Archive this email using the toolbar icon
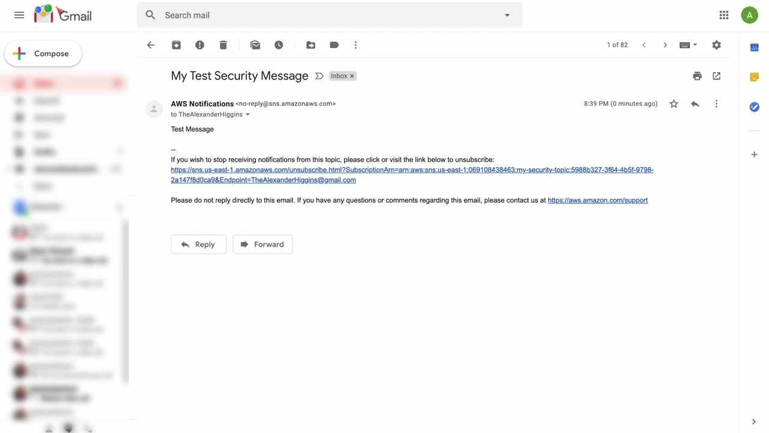 coord(176,45)
